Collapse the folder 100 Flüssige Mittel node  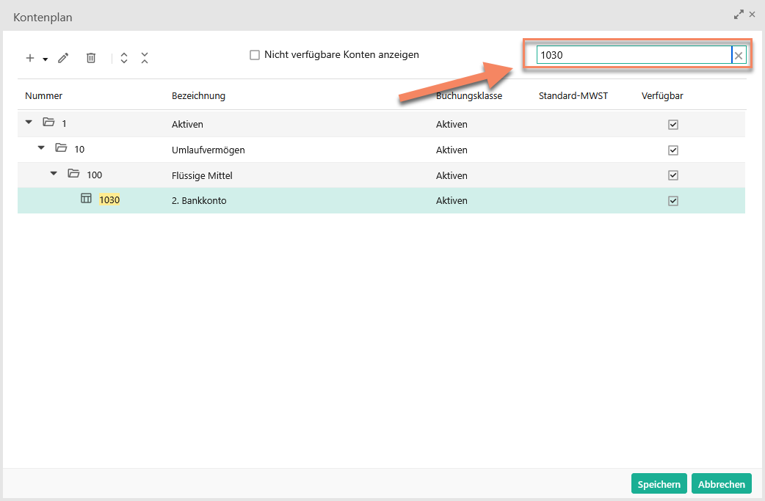[54, 174]
